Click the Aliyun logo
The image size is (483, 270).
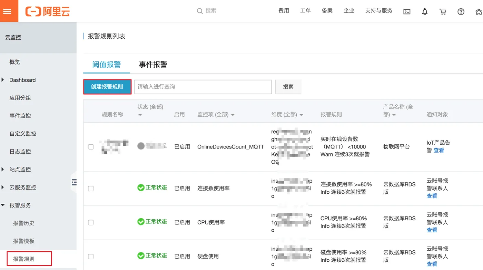click(x=48, y=11)
